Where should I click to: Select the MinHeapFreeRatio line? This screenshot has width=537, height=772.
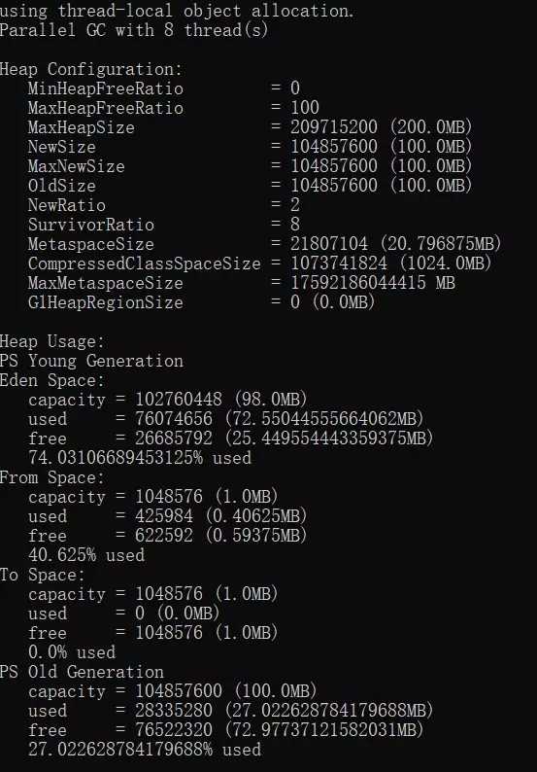click(164, 88)
